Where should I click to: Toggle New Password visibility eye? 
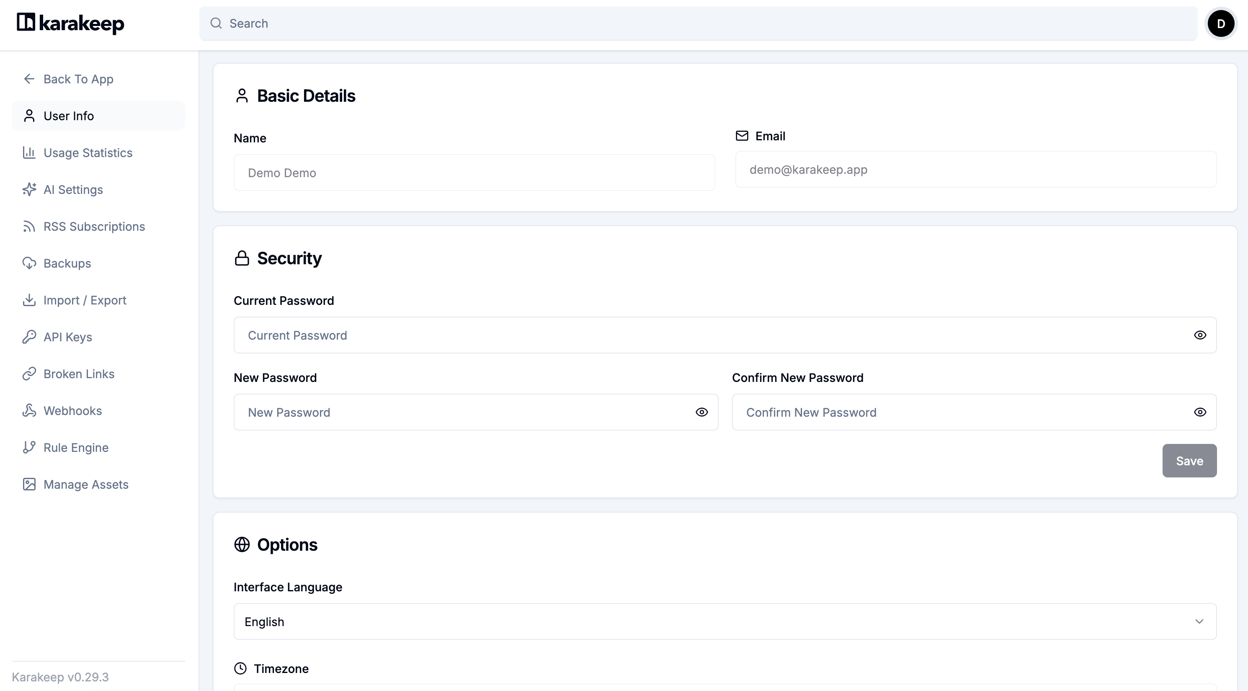[701, 413]
